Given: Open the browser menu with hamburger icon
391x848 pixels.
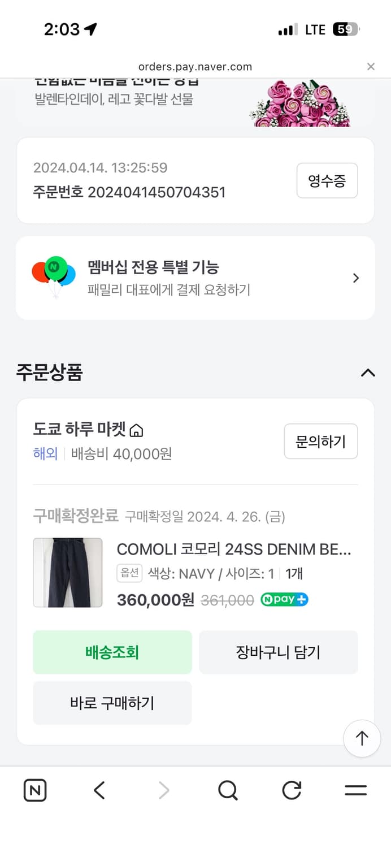Looking at the screenshot, I should pyautogui.click(x=355, y=790).
